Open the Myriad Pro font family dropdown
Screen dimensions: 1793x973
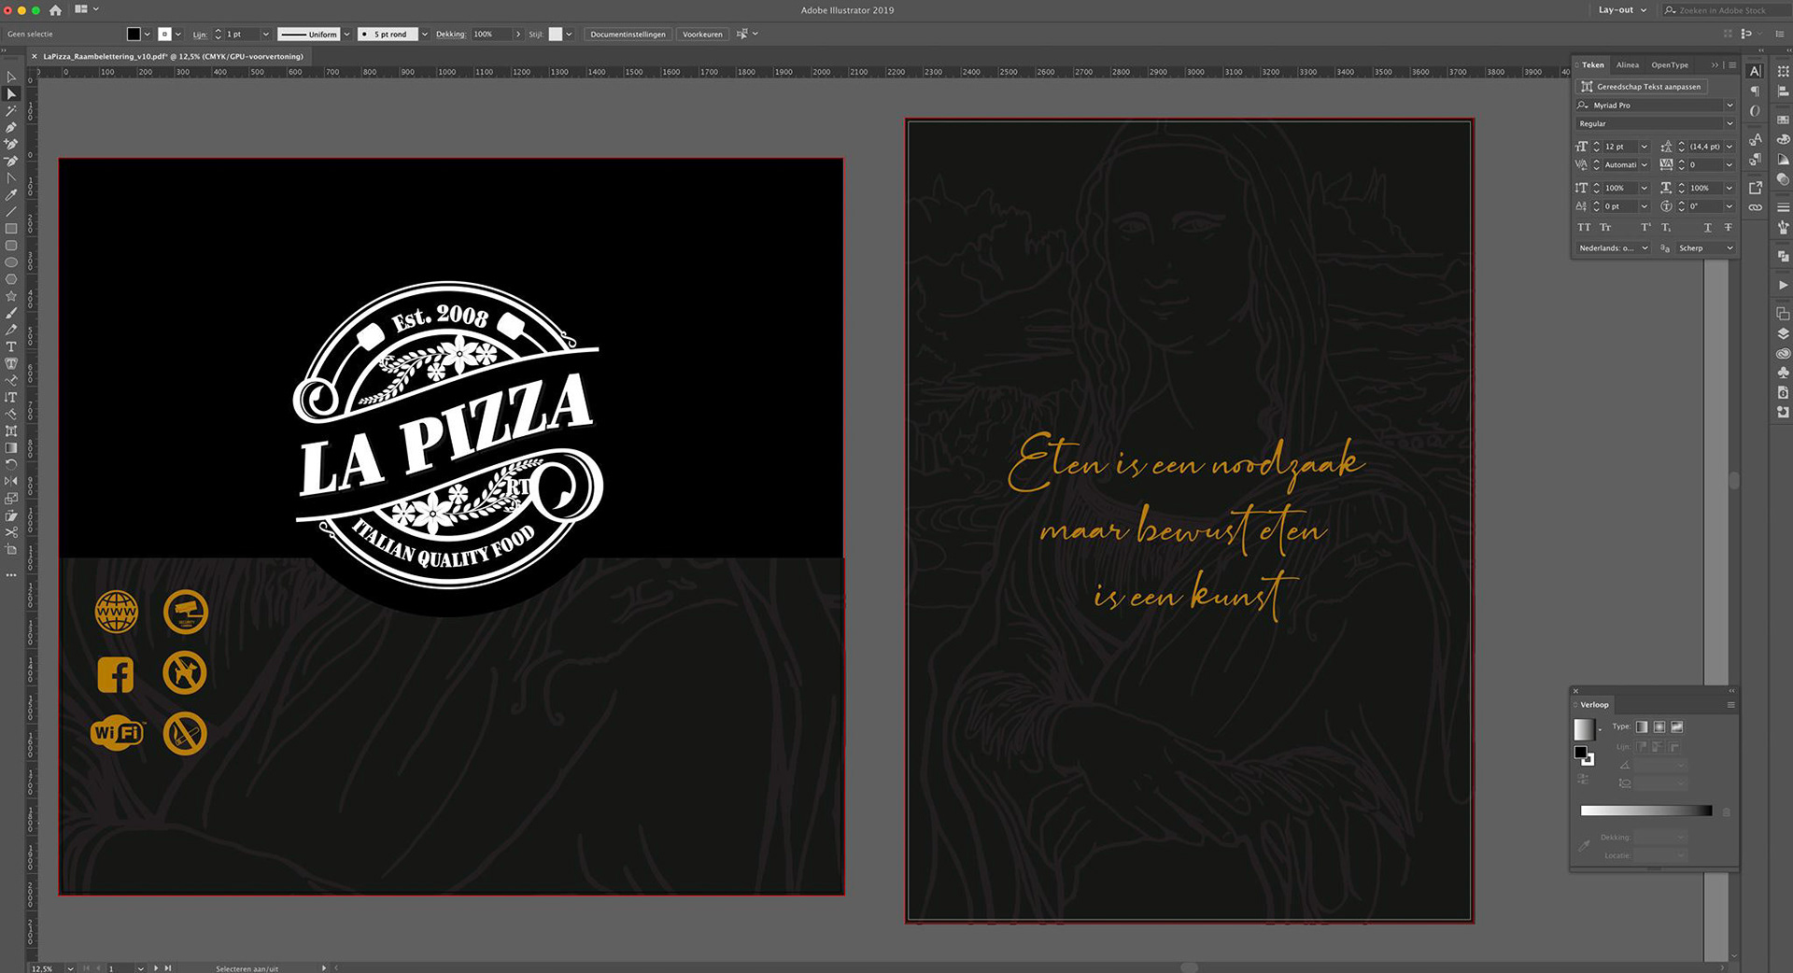[1729, 106]
